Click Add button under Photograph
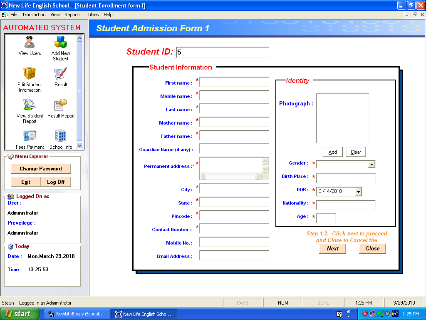 coord(332,152)
